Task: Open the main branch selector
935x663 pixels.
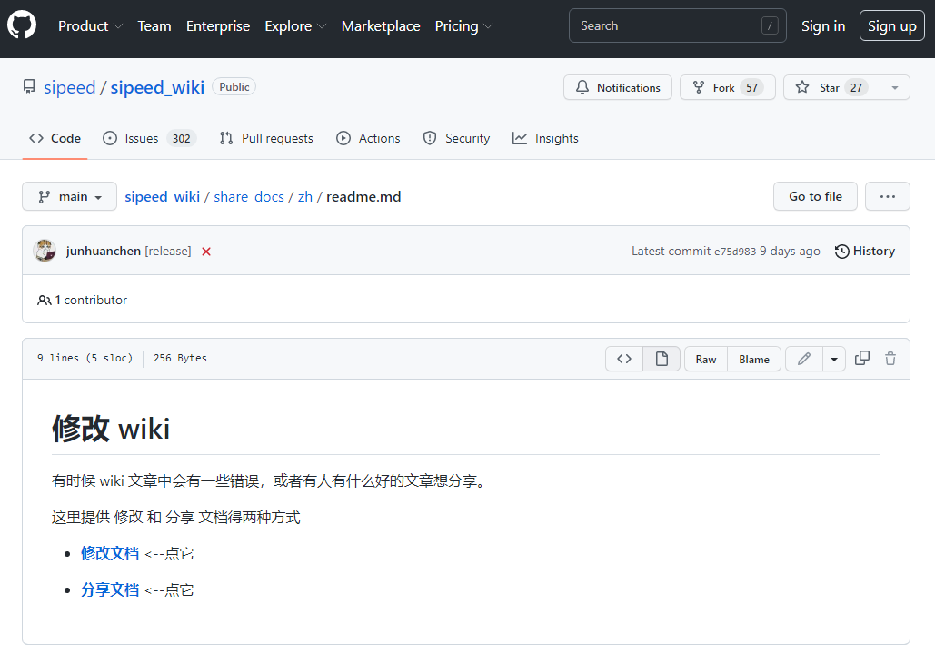Action: (69, 196)
